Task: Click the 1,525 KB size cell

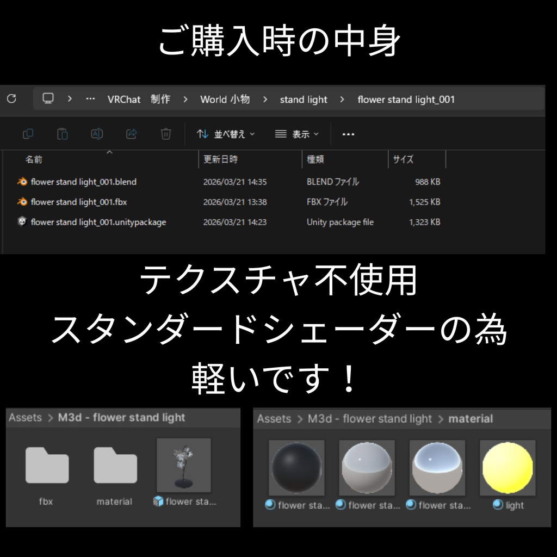Action: point(424,202)
